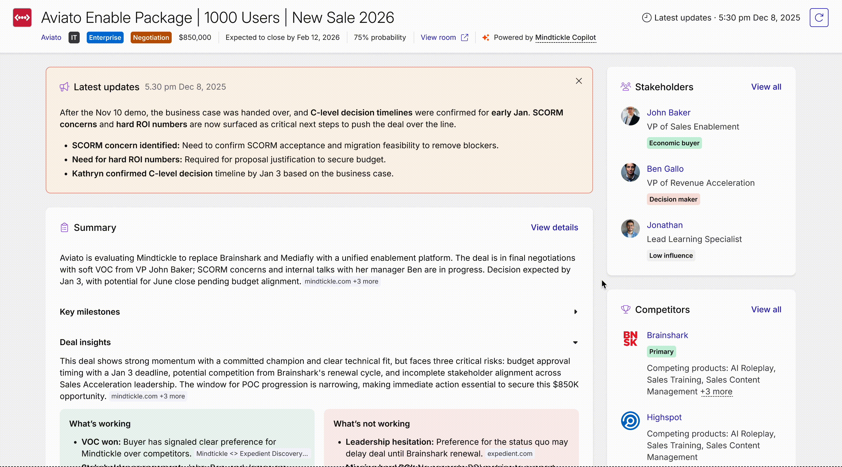Viewport: 842px width, 467px height.
Task: View all Stakeholders
Action: click(766, 87)
